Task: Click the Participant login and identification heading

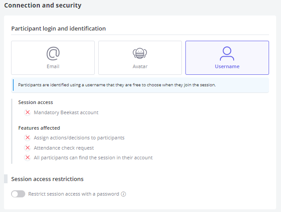Action: point(58,29)
